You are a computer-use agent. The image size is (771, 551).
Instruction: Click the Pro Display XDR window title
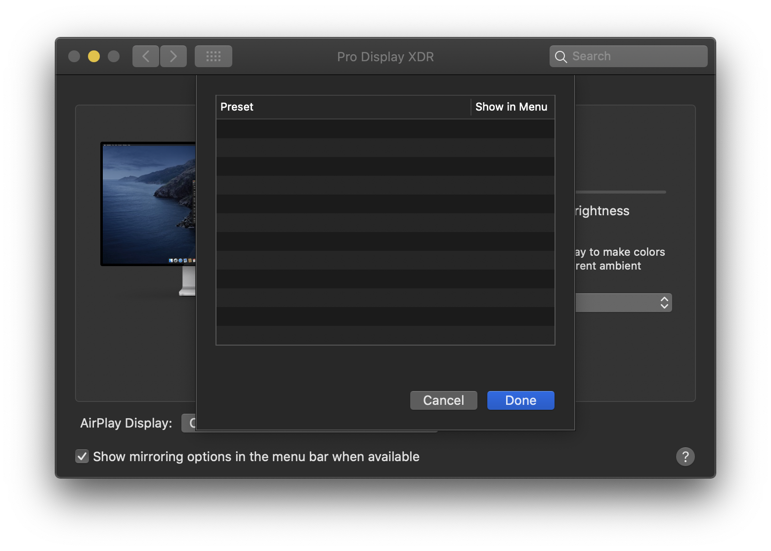point(385,57)
